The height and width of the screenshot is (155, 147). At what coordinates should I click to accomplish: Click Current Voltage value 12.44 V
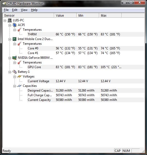(x=61, y=81)
